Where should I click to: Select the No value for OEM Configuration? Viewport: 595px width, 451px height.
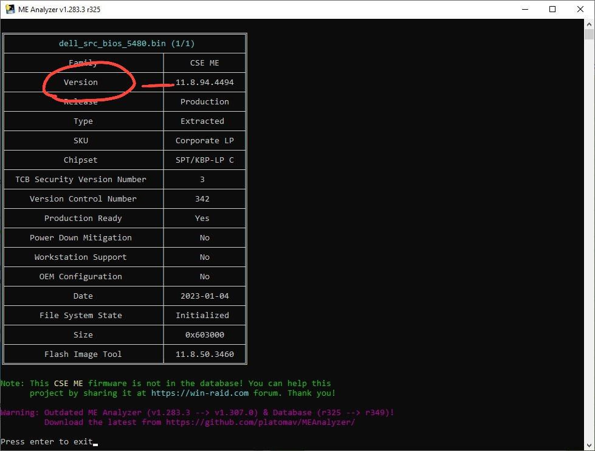(205, 277)
